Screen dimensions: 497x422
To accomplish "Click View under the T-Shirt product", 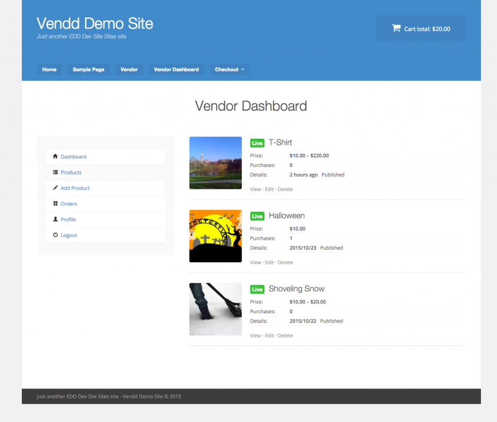I will click(255, 189).
